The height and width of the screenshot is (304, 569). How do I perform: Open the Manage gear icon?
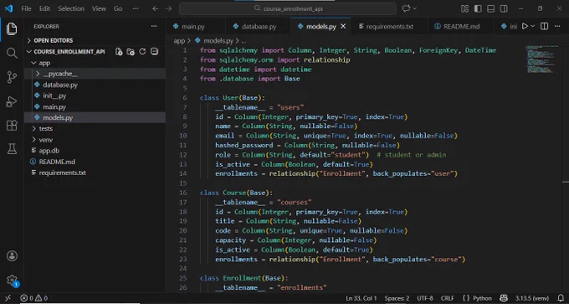[x=12, y=280]
